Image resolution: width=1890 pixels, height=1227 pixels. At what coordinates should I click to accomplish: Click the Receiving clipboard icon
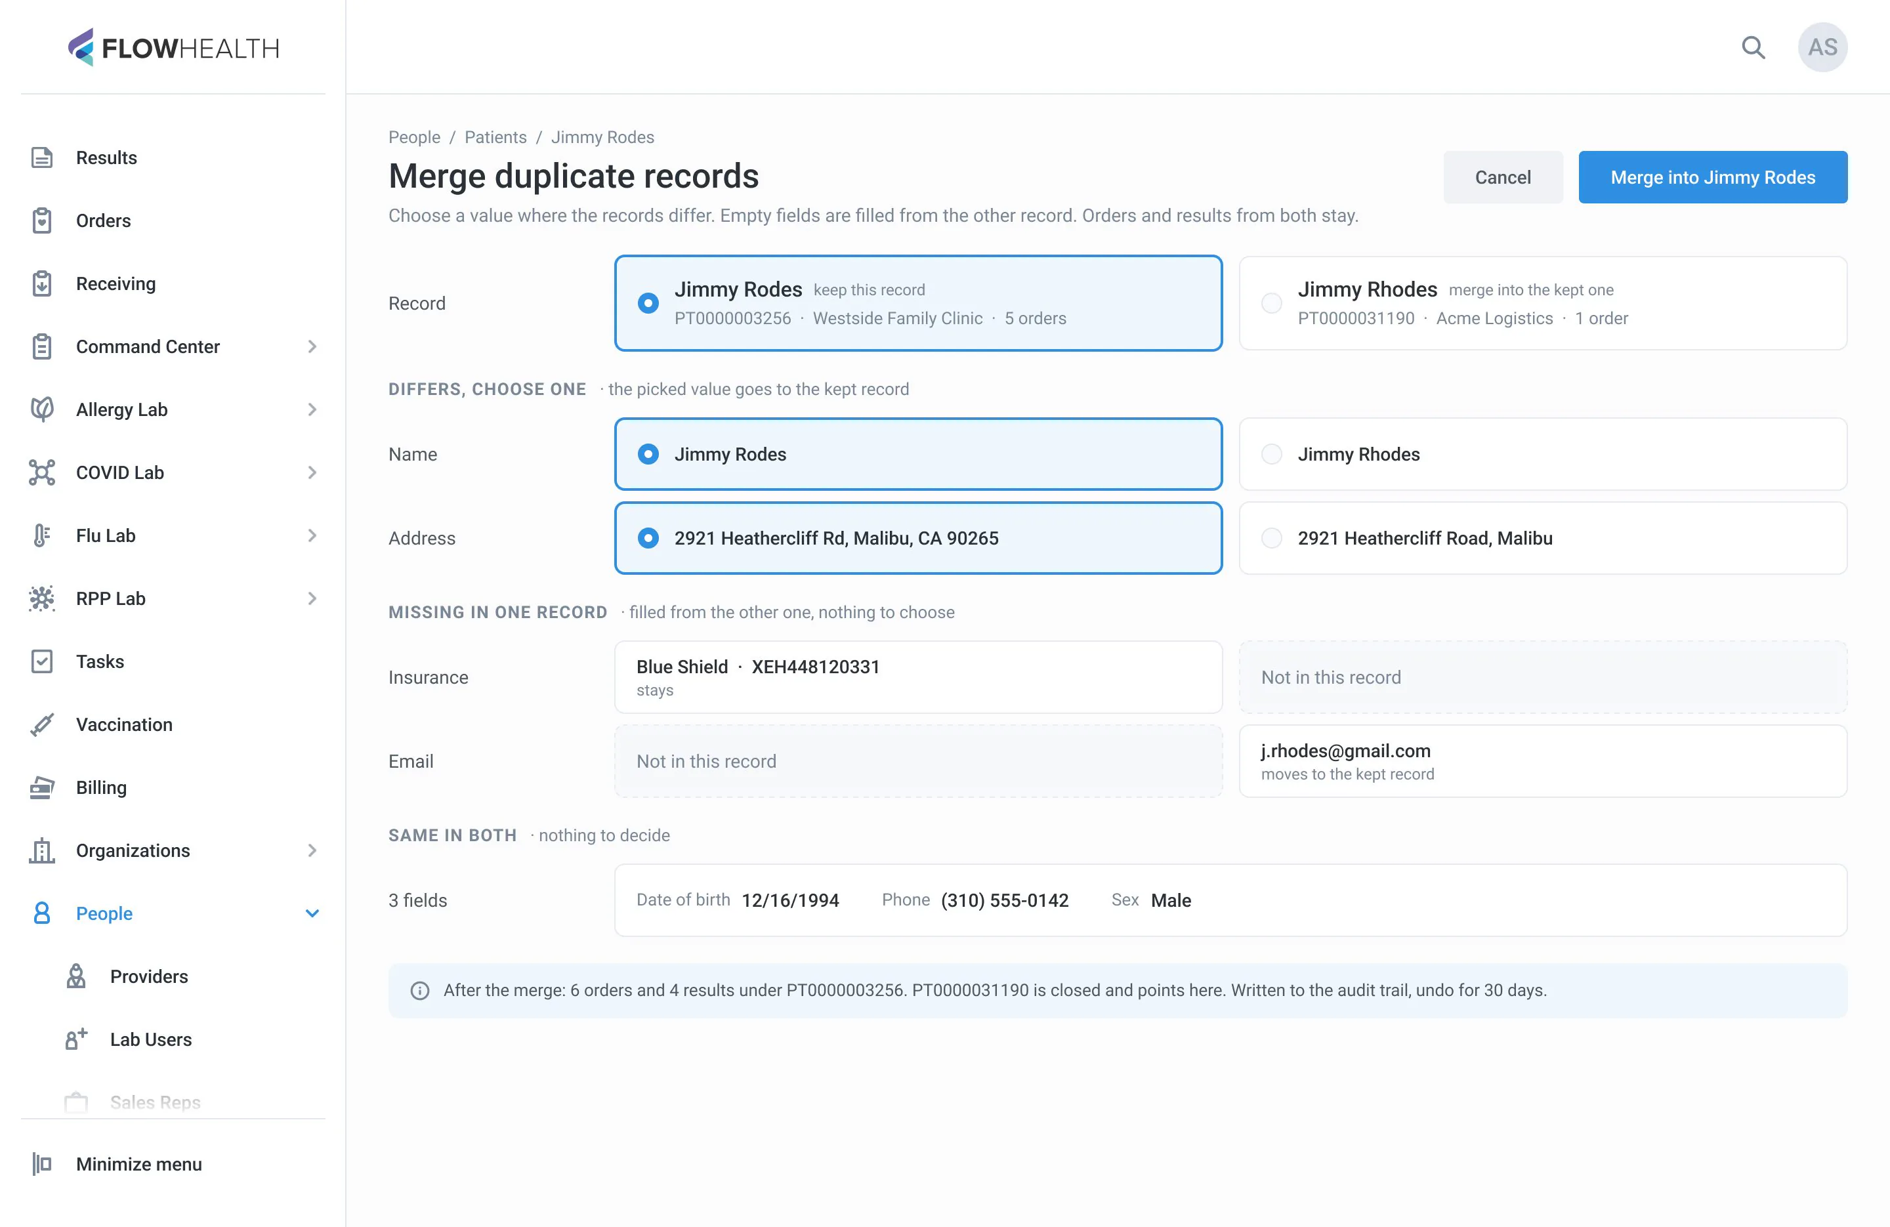(x=42, y=283)
